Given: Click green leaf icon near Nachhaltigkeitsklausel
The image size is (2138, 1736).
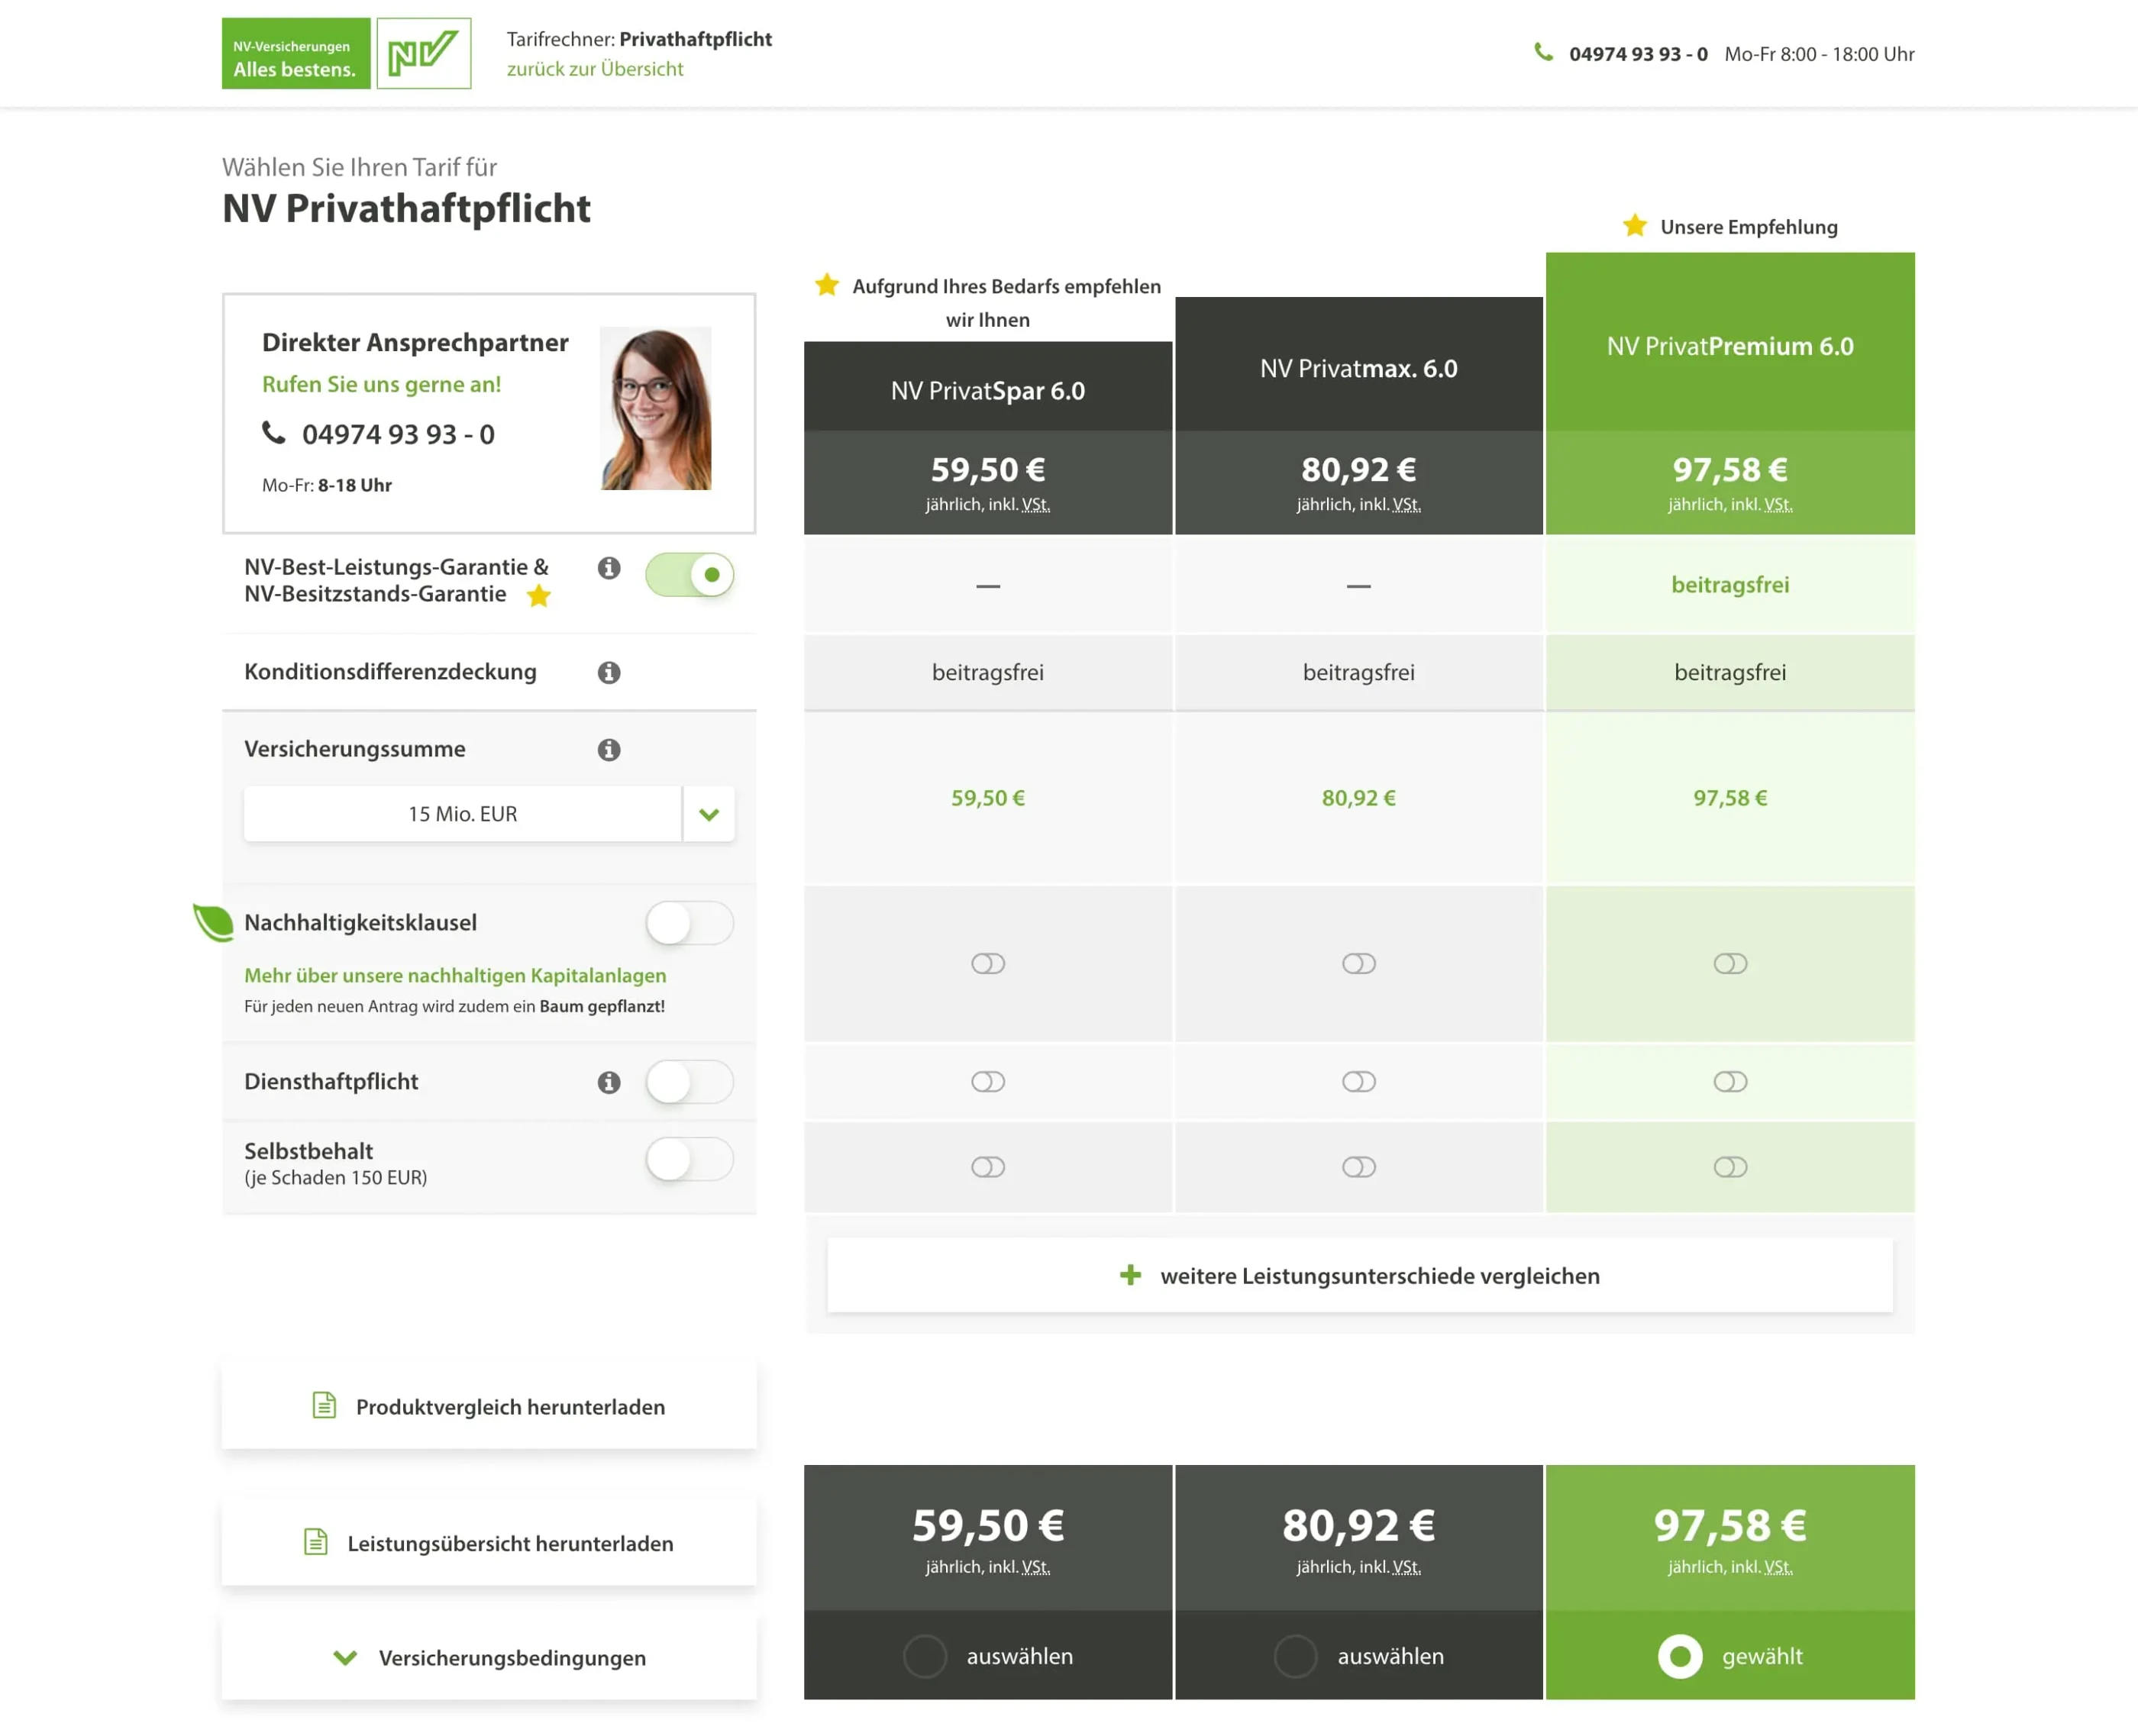Looking at the screenshot, I should (213, 922).
